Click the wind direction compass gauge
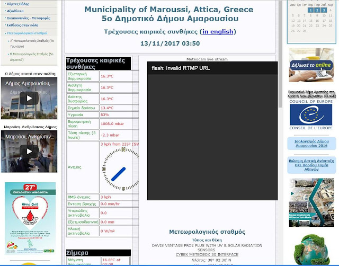The width and height of the screenshot is (339, 266). 121,170
